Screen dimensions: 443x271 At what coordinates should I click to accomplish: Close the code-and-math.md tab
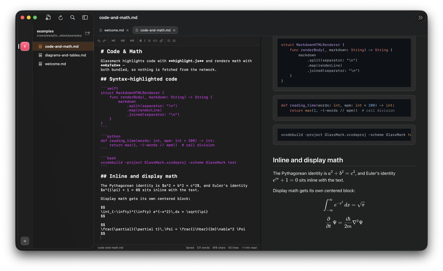coord(174,30)
